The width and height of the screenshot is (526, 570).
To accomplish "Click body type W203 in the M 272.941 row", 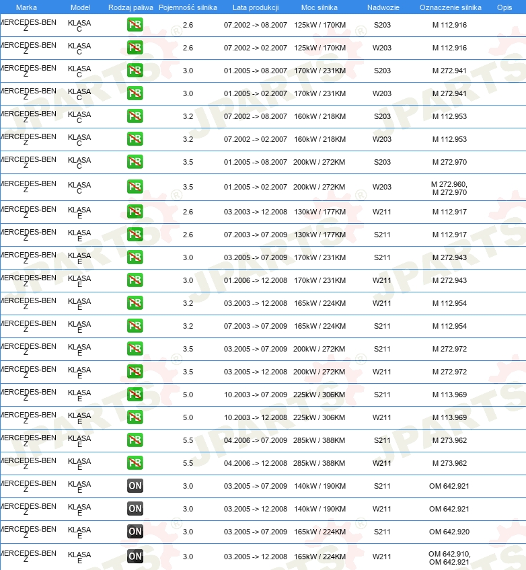I will pyautogui.click(x=382, y=93).
